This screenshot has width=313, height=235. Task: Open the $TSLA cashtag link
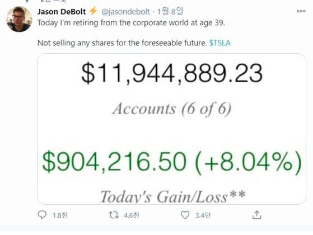point(220,43)
